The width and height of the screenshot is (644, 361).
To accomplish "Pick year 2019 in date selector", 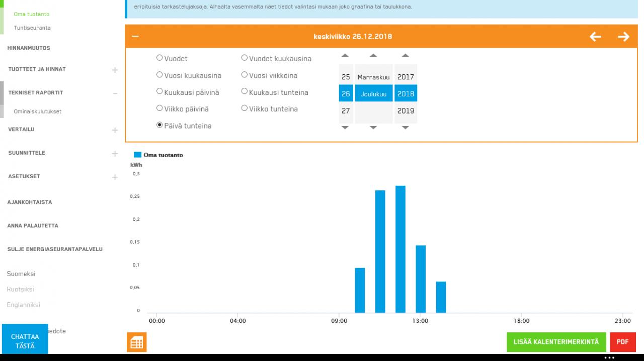I will tap(406, 111).
